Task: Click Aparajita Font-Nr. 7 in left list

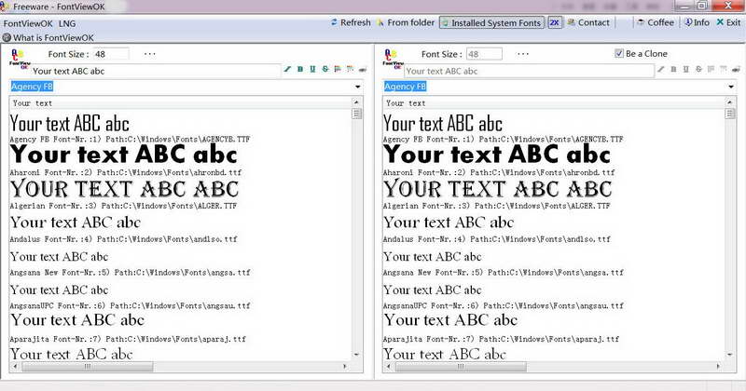Action: tap(128, 339)
